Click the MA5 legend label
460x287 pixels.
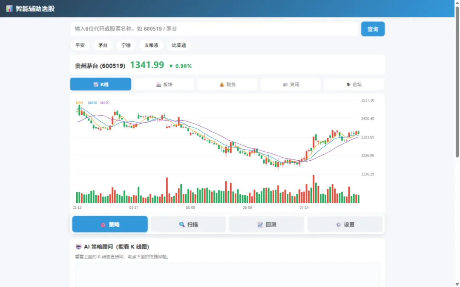tap(79, 103)
